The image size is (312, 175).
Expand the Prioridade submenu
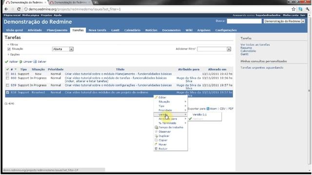171,110
